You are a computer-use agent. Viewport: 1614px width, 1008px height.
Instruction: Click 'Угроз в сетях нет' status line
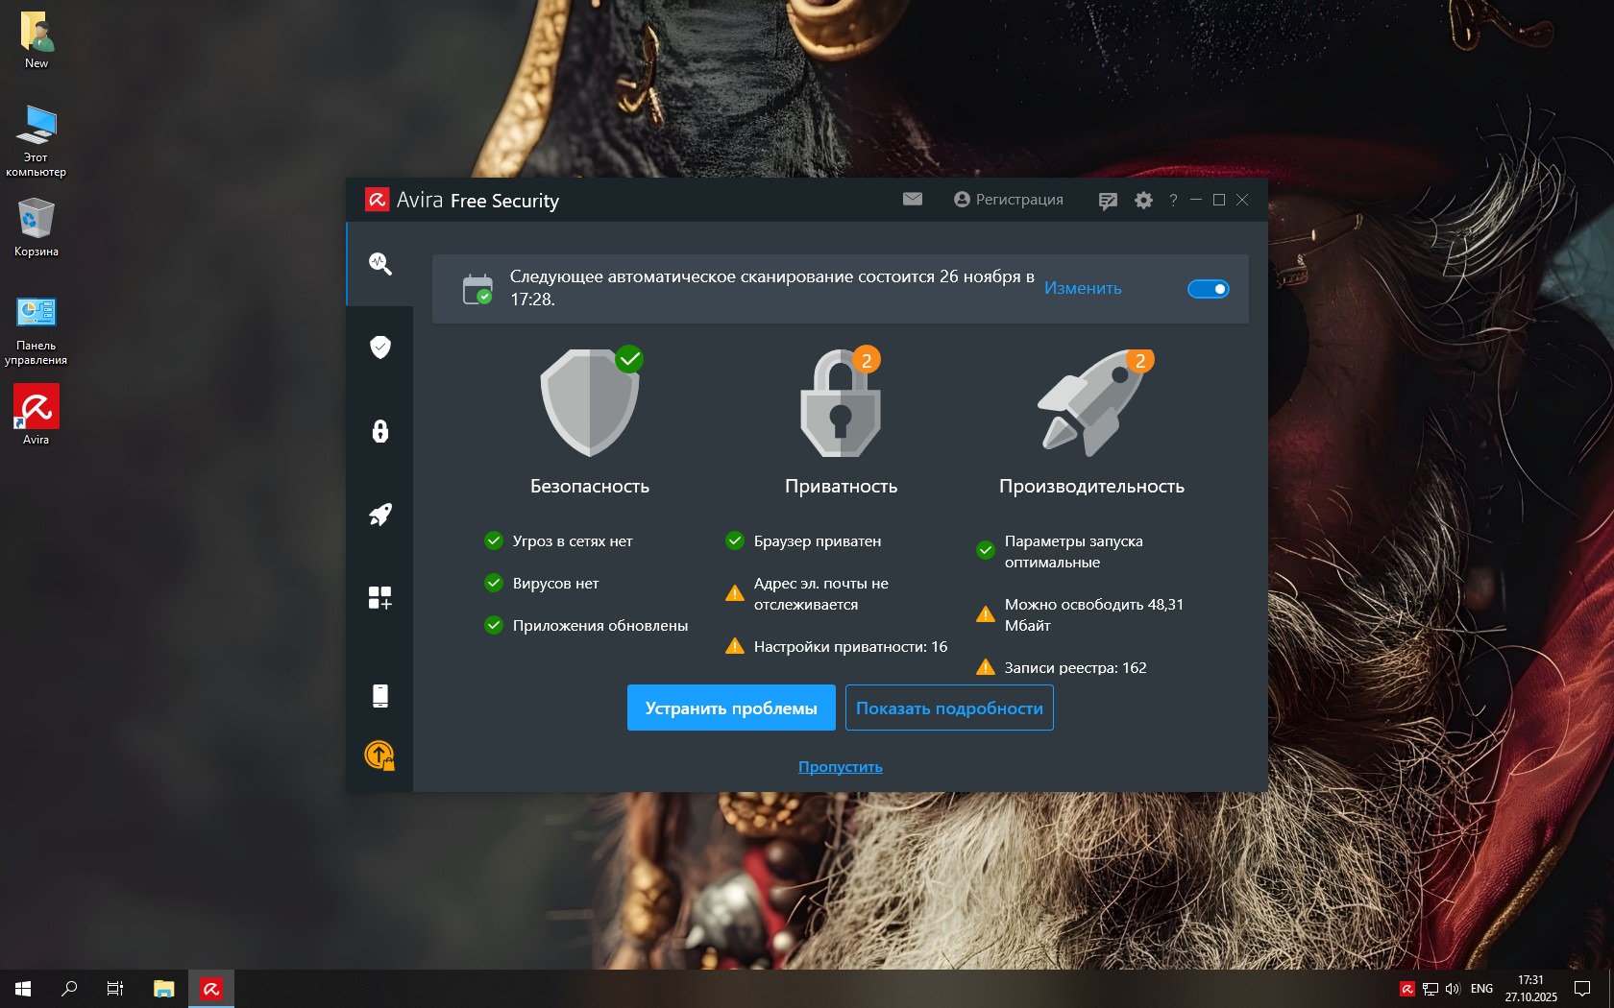click(x=558, y=541)
